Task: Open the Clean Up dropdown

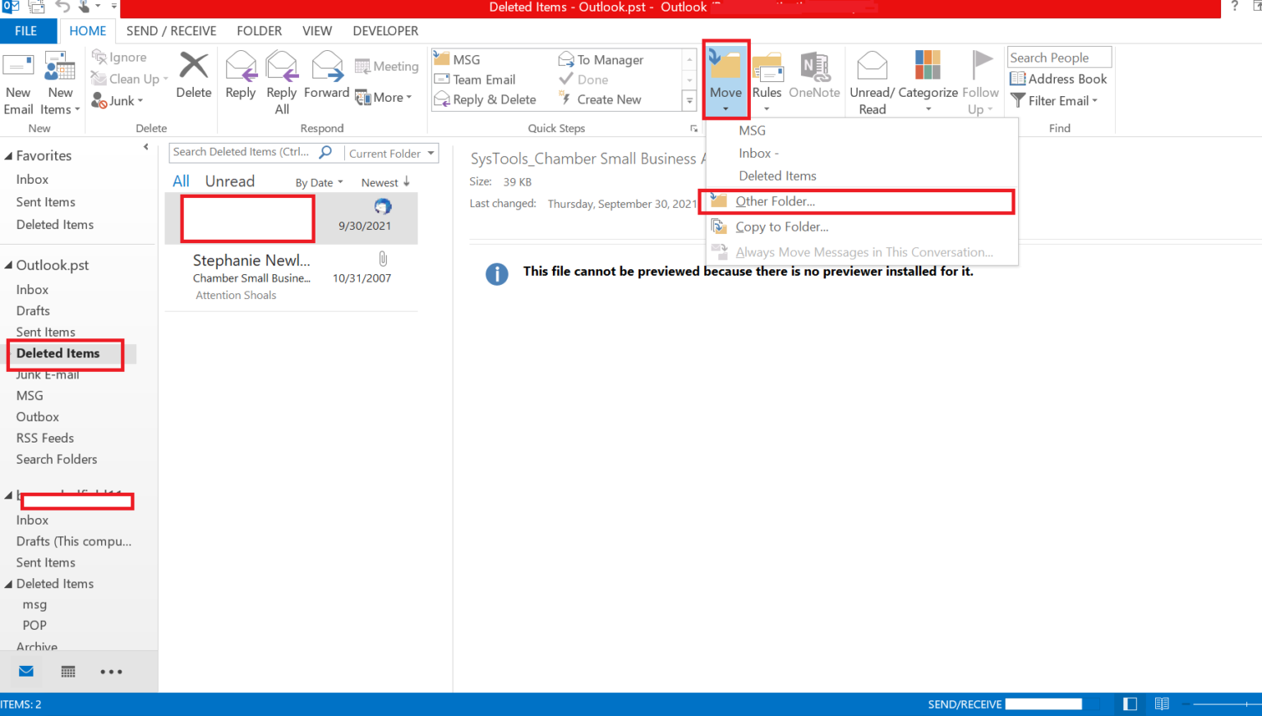Action: pyautogui.click(x=129, y=79)
